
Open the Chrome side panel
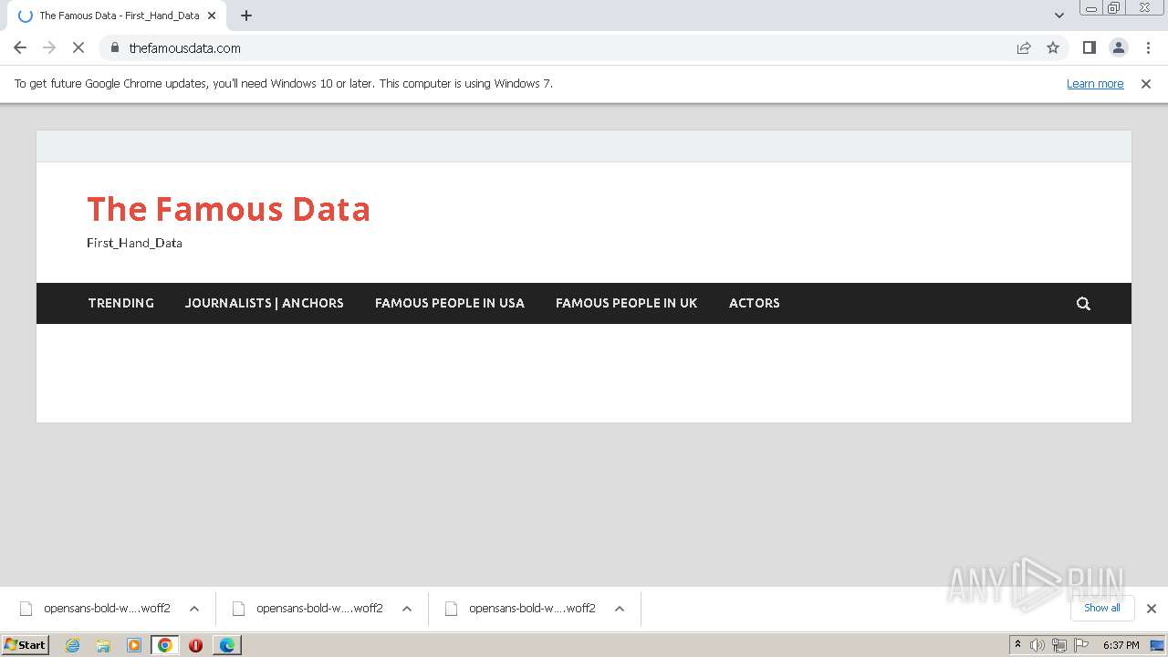pyautogui.click(x=1090, y=47)
